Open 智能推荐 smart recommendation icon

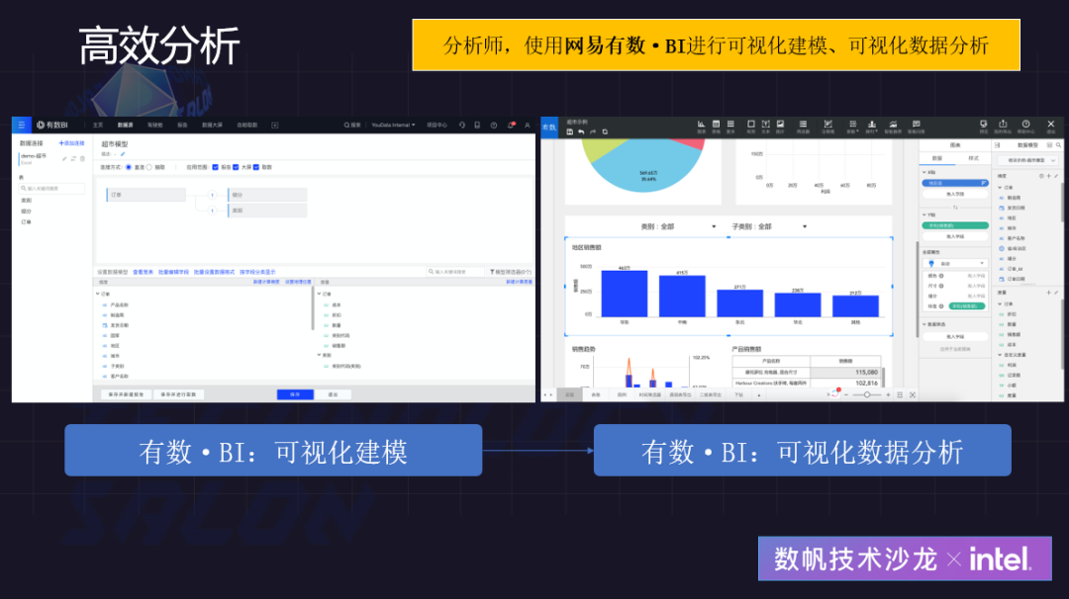click(893, 127)
